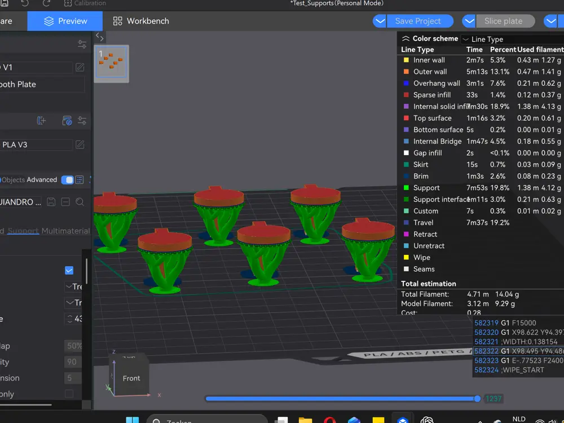The image size is (564, 423).
Task: Open the Calibration menu
Action: (x=85, y=3)
